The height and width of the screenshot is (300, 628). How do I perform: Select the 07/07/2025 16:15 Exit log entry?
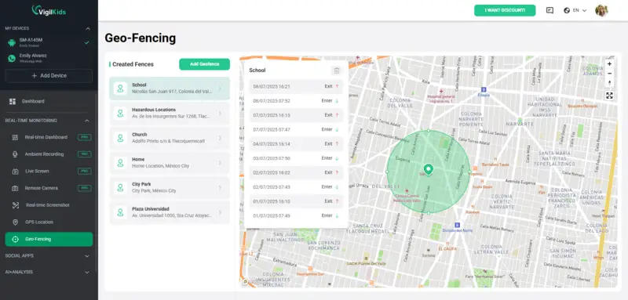click(296, 115)
